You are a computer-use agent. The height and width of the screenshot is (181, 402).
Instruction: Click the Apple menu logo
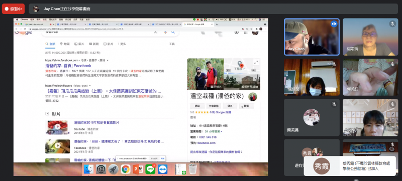click(17, 20)
